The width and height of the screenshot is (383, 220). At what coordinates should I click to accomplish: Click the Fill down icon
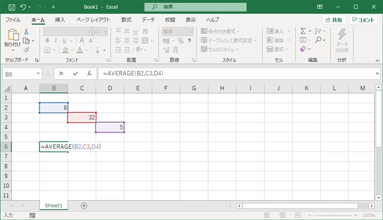coord(303,40)
